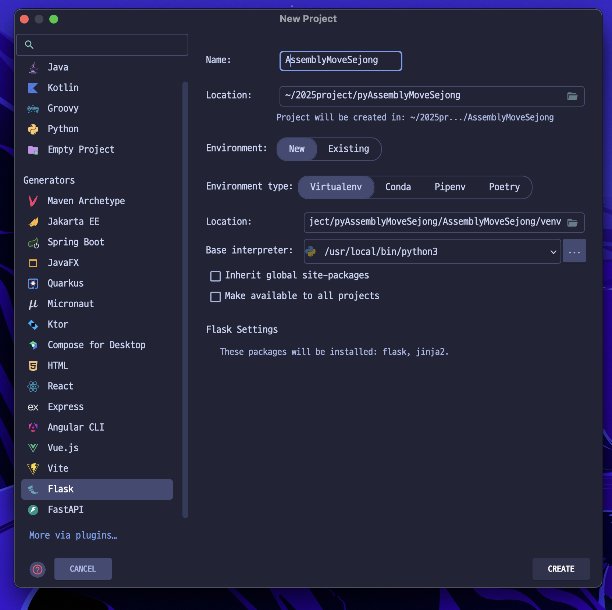This screenshot has height=610, width=612.
Task: Select Spring Boot generator label
Action: point(76,242)
